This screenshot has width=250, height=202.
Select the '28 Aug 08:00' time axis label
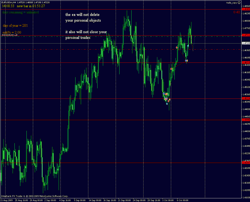point(36,200)
